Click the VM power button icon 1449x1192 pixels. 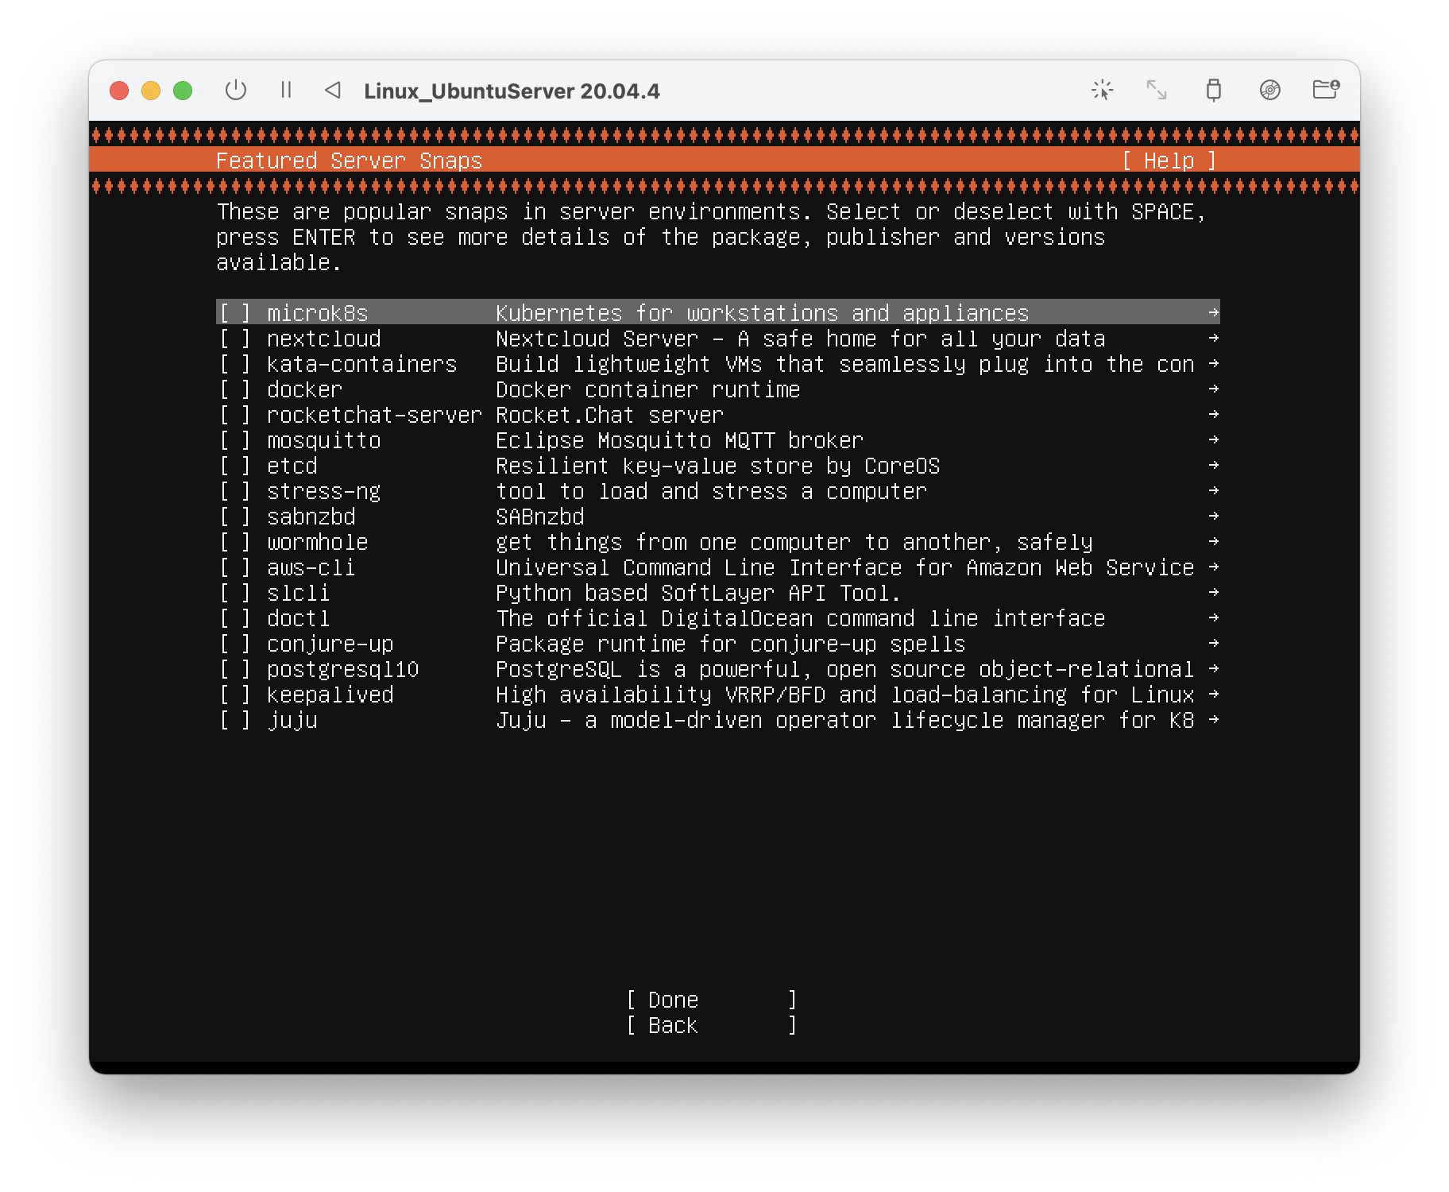coord(236,90)
